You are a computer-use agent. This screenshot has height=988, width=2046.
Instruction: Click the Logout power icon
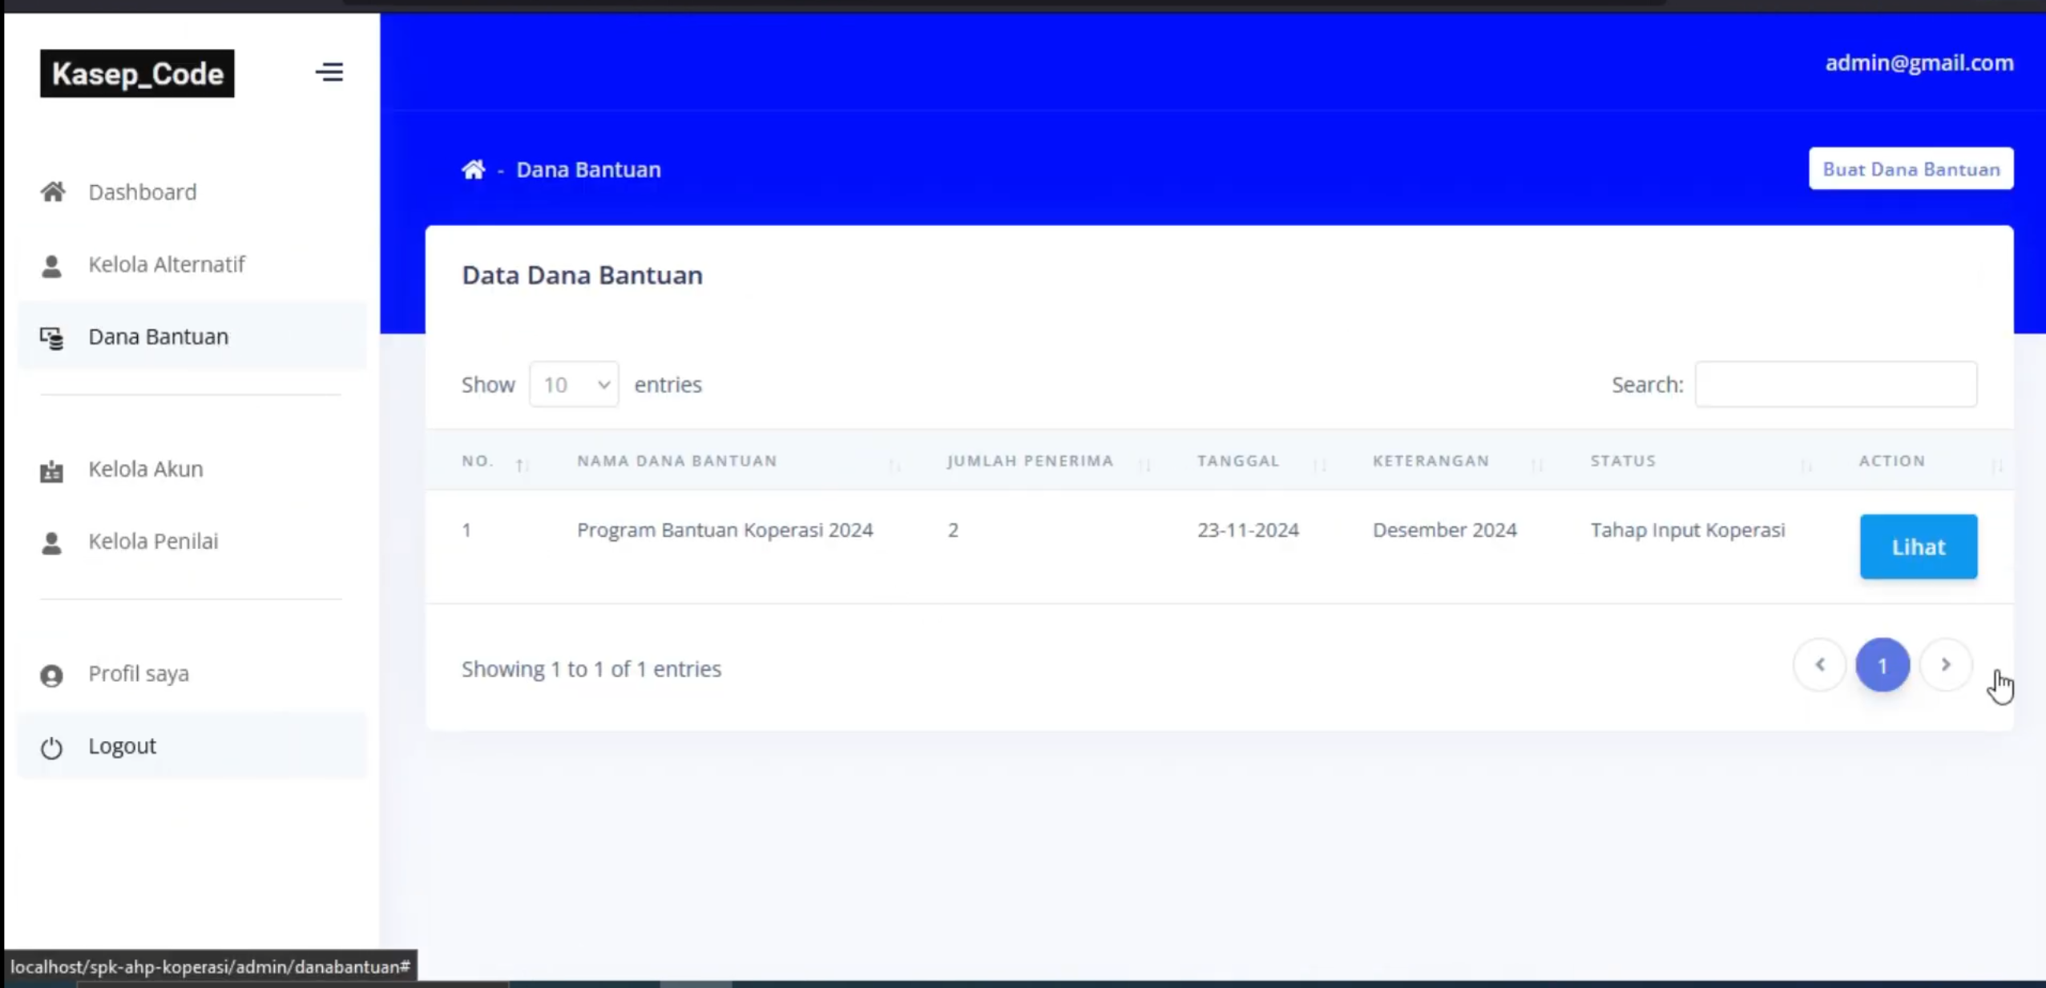pos(51,748)
